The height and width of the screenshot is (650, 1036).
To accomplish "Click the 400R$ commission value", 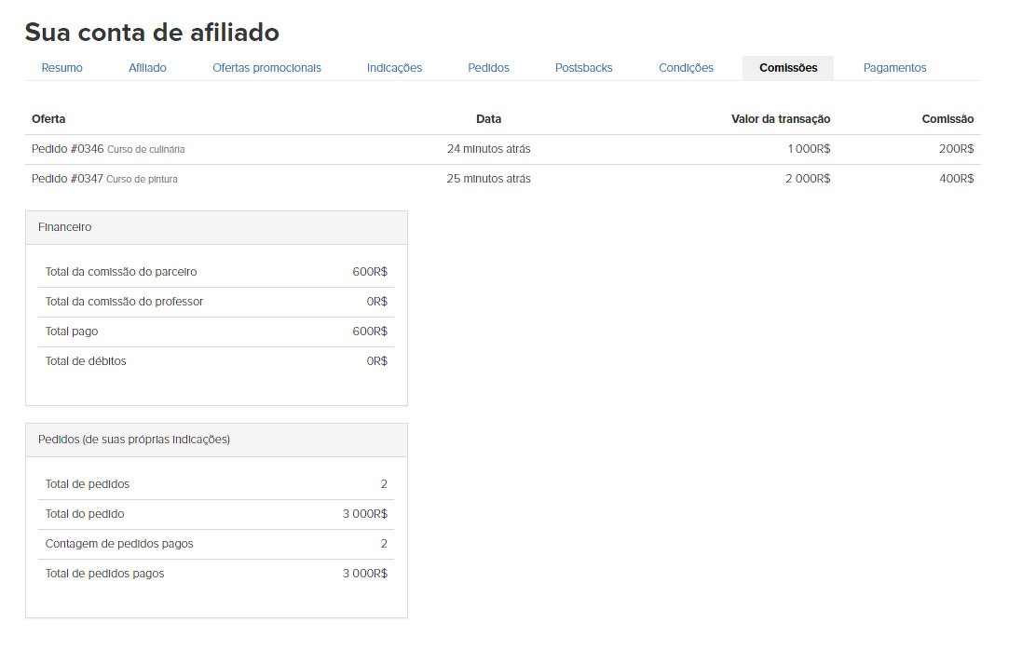I will pos(956,179).
